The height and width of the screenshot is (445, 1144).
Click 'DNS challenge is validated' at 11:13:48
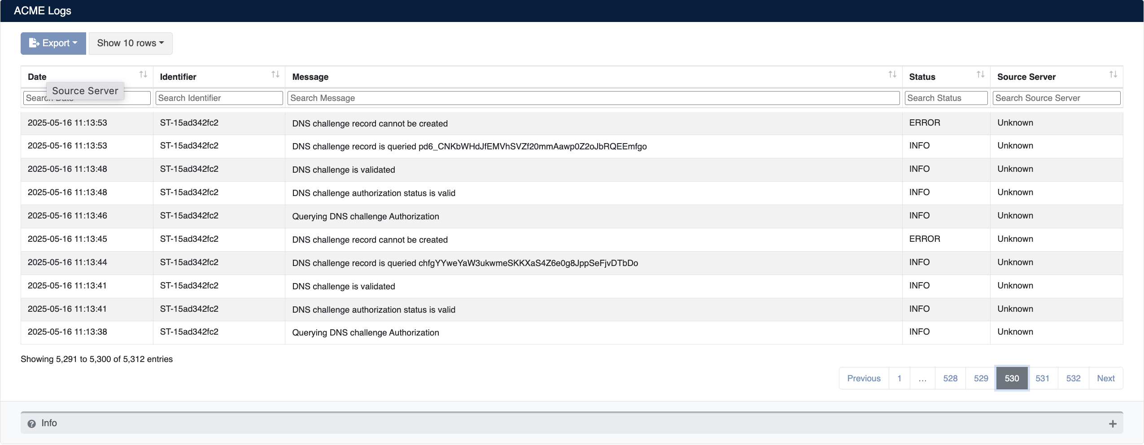[343, 170]
